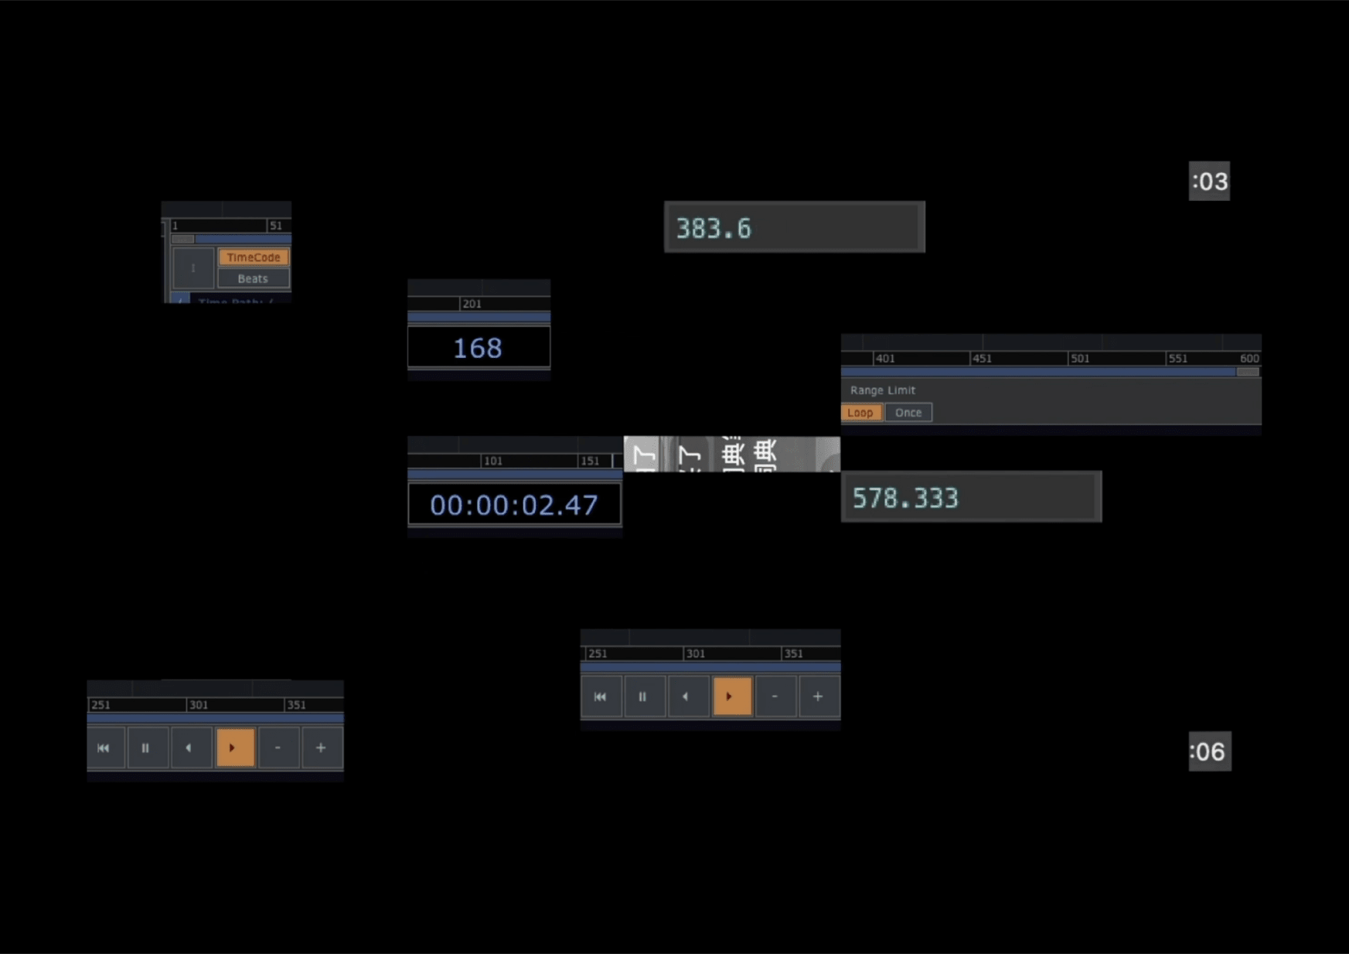
Task: Click the Range Limit label
Action: coord(883,390)
